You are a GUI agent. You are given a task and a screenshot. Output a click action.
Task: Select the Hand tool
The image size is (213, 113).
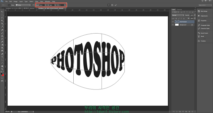2,66
